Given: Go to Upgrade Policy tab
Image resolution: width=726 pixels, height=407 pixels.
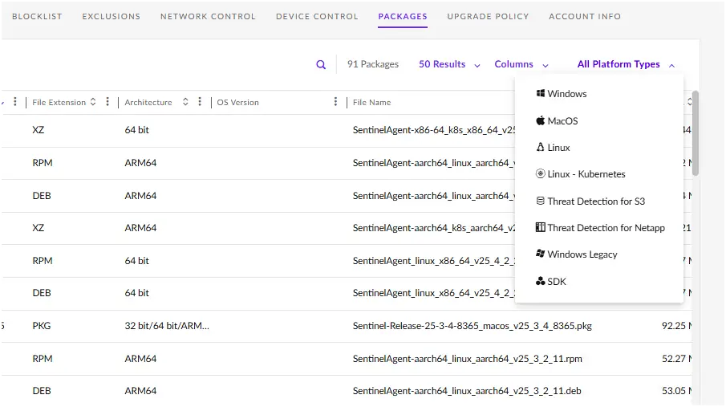Looking at the screenshot, I should tap(488, 16).
